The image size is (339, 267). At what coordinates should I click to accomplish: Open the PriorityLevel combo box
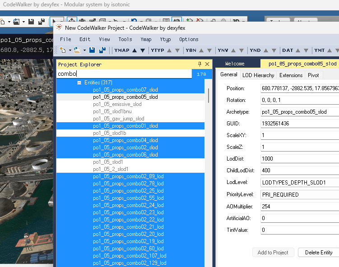[x=300, y=195]
